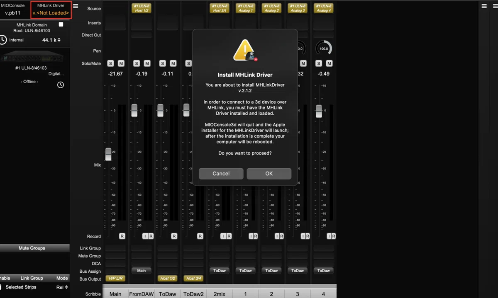Open the hamburger menu beside MHLink Driver
This screenshot has width=498, height=298.
(x=76, y=6)
